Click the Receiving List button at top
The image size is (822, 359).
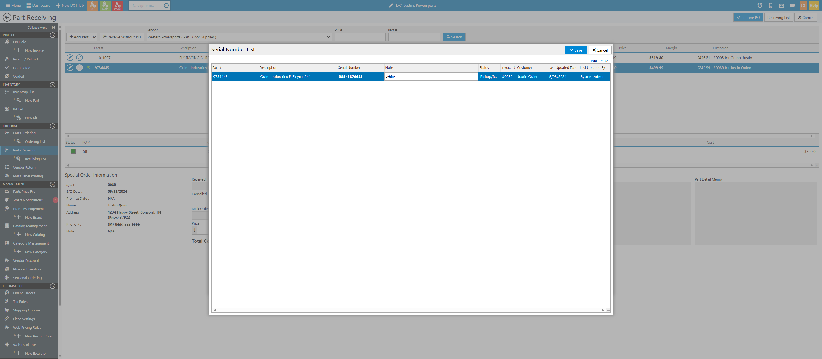pyautogui.click(x=778, y=18)
